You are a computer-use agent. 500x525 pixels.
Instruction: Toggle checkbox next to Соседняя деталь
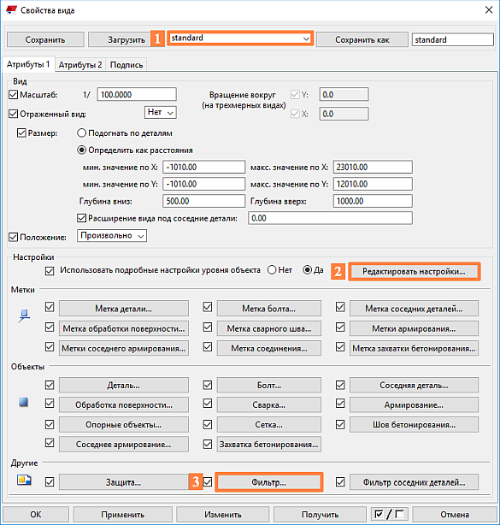340,385
